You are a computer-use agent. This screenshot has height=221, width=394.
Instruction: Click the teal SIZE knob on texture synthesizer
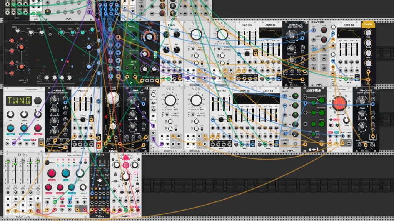66,173
